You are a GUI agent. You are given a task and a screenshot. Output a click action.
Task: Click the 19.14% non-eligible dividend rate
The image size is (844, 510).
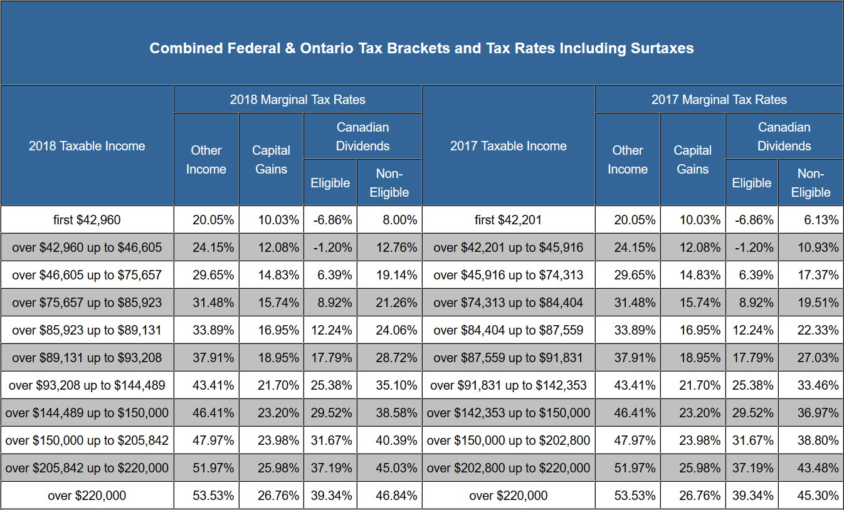[x=389, y=274]
